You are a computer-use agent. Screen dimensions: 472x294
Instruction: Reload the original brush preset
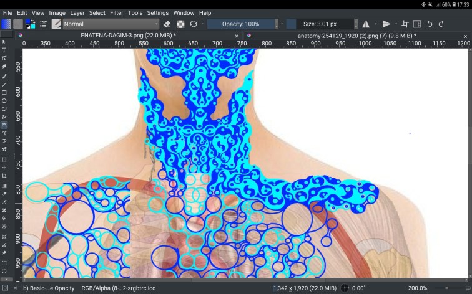tap(194, 24)
